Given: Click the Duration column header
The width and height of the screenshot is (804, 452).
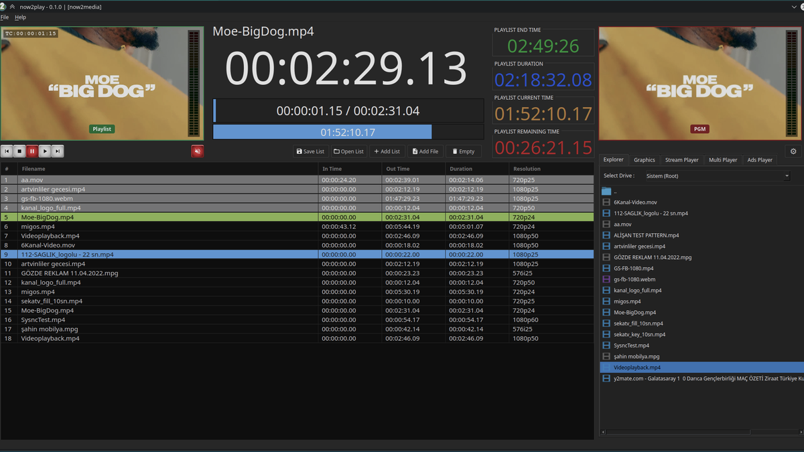Looking at the screenshot, I should pyautogui.click(x=477, y=169).
